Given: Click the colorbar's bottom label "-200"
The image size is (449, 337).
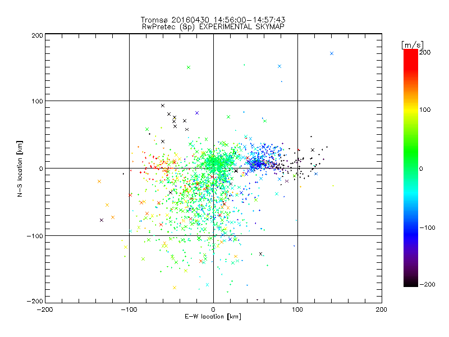Looking at the screenshot, I should tap(427, 284).
